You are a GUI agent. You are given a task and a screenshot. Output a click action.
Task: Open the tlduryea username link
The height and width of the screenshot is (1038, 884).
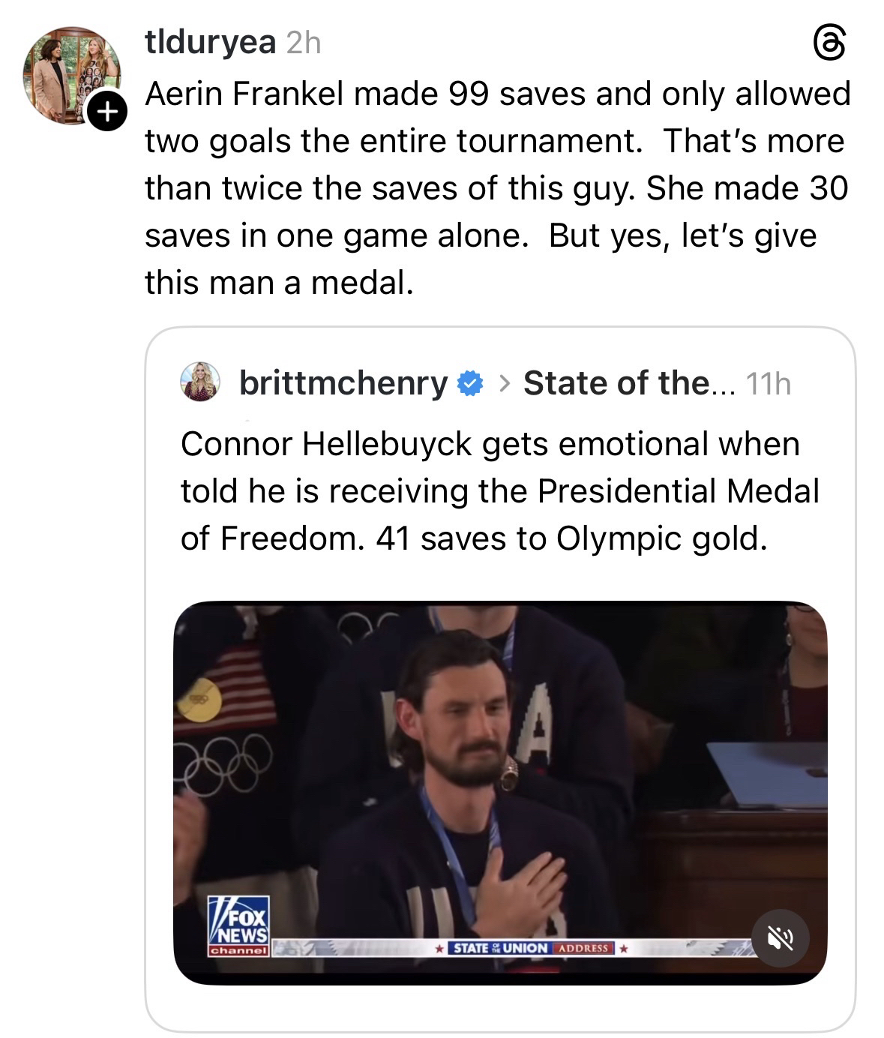(210, 43)
